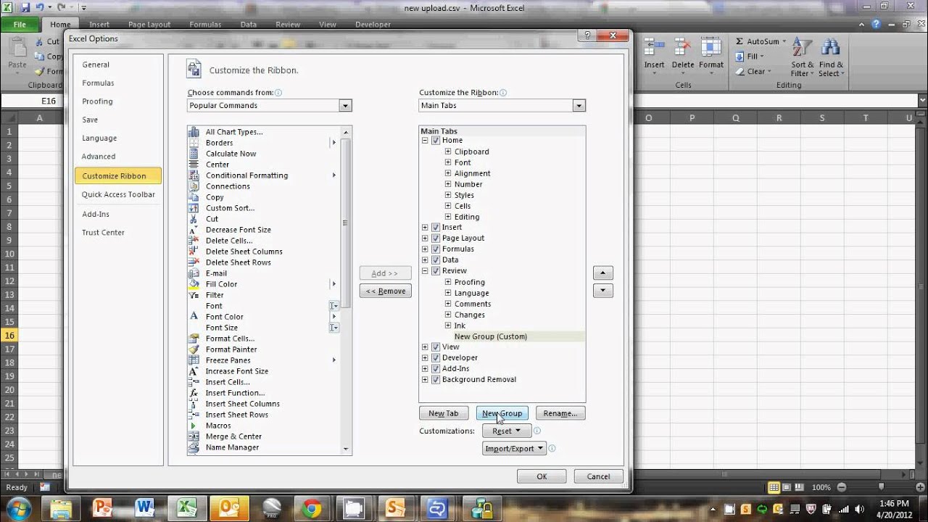Select New Group (Custom) tree item
928x522 pixels.
pos(490,336)
